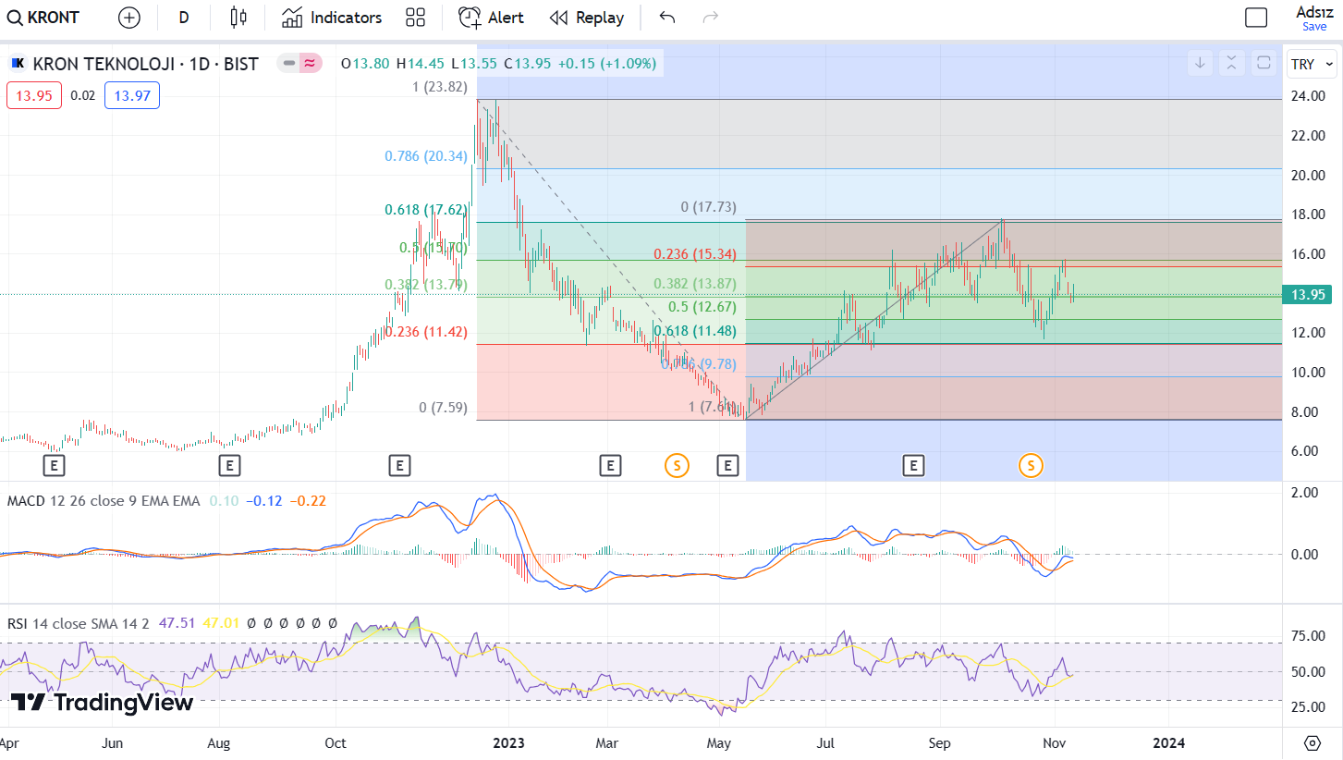Toggle the pink approx-equal pill icon
The height and width of the screenshot is (760, 1343).
311,64
